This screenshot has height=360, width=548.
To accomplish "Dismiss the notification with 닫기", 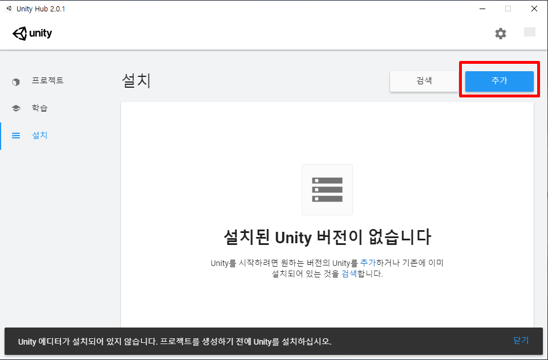I will click(x=521, y=341).
